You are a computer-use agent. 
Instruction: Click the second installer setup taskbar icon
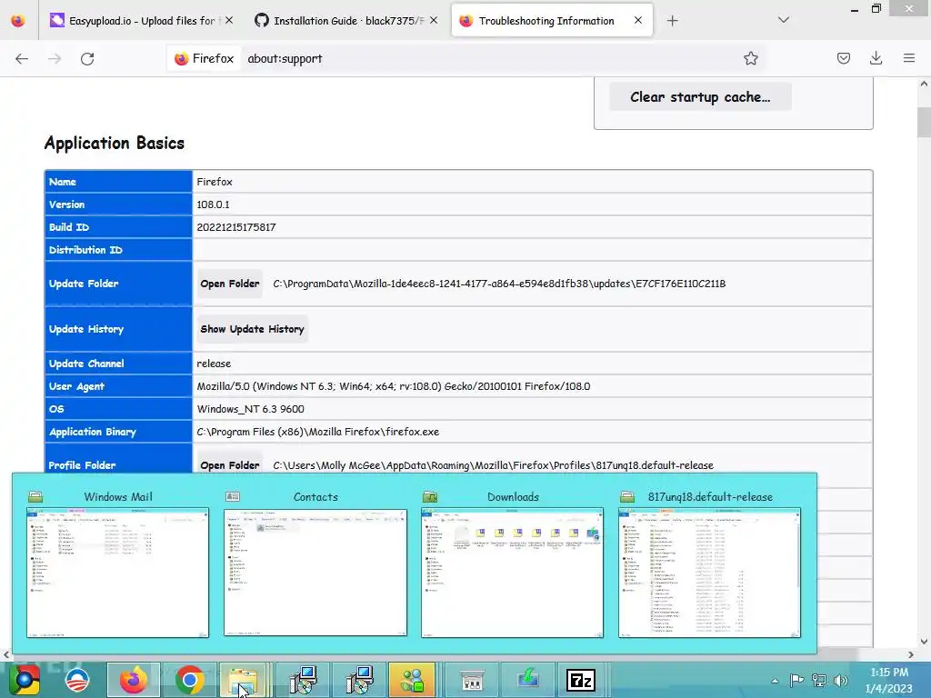358,680
